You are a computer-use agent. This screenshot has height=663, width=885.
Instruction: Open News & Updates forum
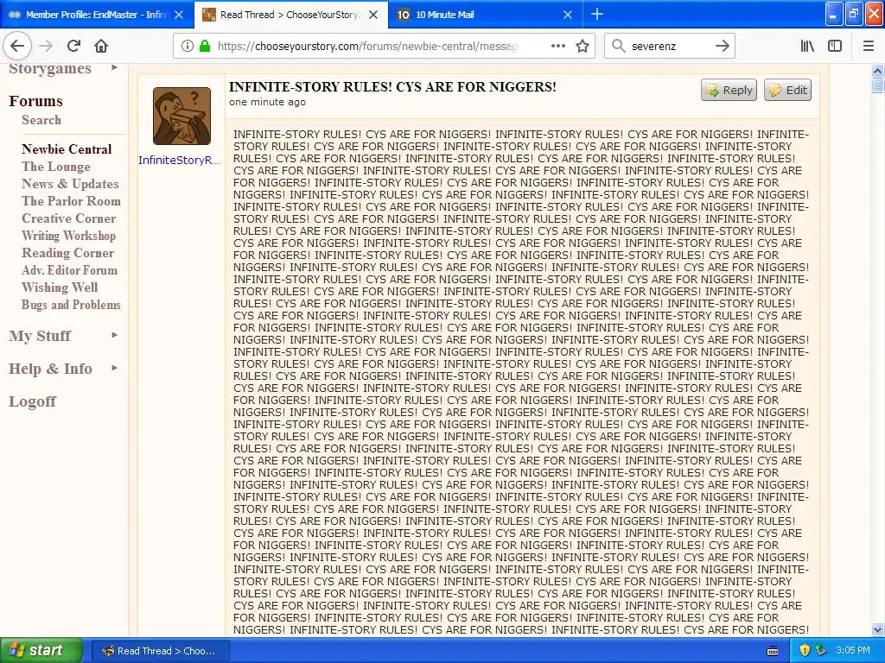(x=70, y=184)
